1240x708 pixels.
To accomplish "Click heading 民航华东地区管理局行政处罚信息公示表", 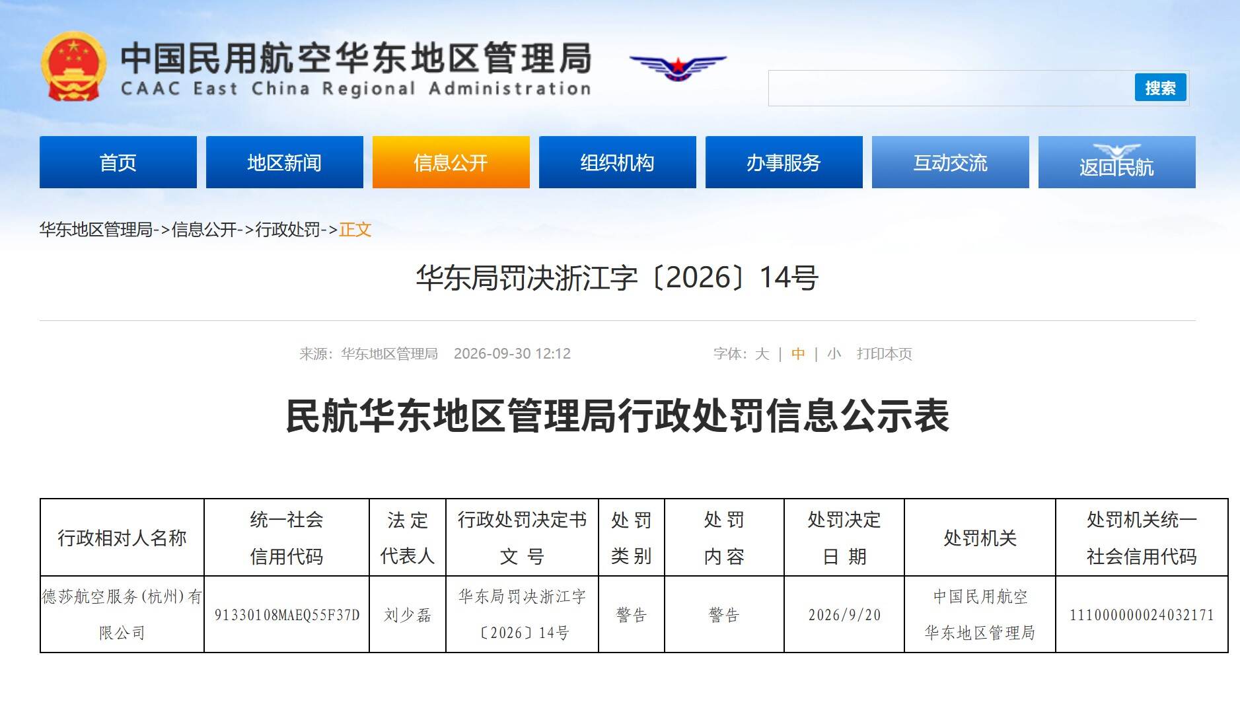I will tap(618, 416).
